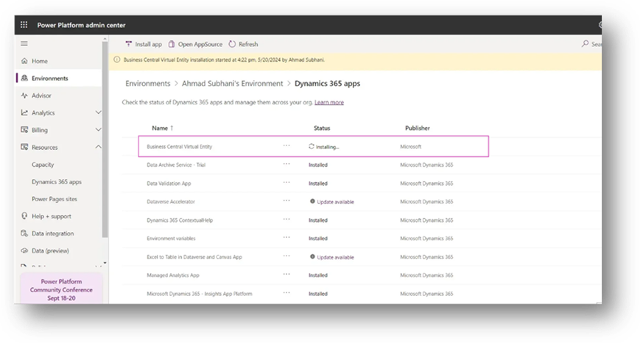Image resolution: width=640 pixels, height=343 pixels.
Task: Click the Home house icon
Action: coord(24,61)
